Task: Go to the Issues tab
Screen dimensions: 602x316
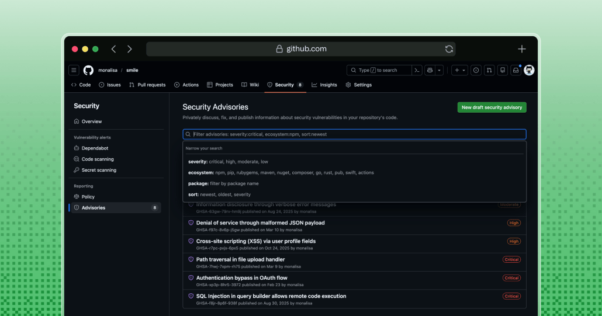Action: 110,85
